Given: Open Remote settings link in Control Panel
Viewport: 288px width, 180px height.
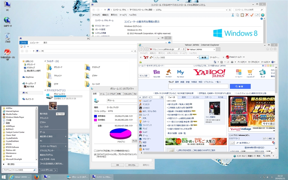Looking at the screenshot, I should click(100, 29).
